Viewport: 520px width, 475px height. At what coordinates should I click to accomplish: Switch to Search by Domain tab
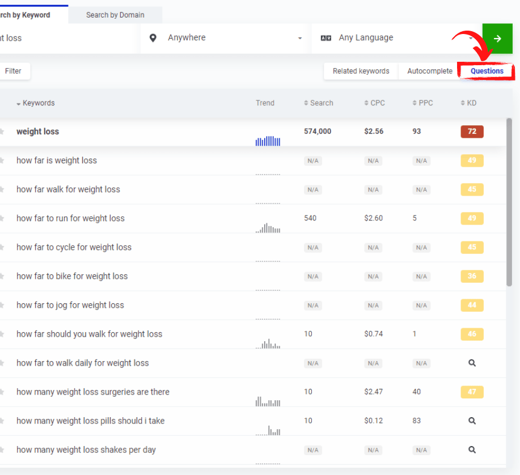tap(115, 15)
